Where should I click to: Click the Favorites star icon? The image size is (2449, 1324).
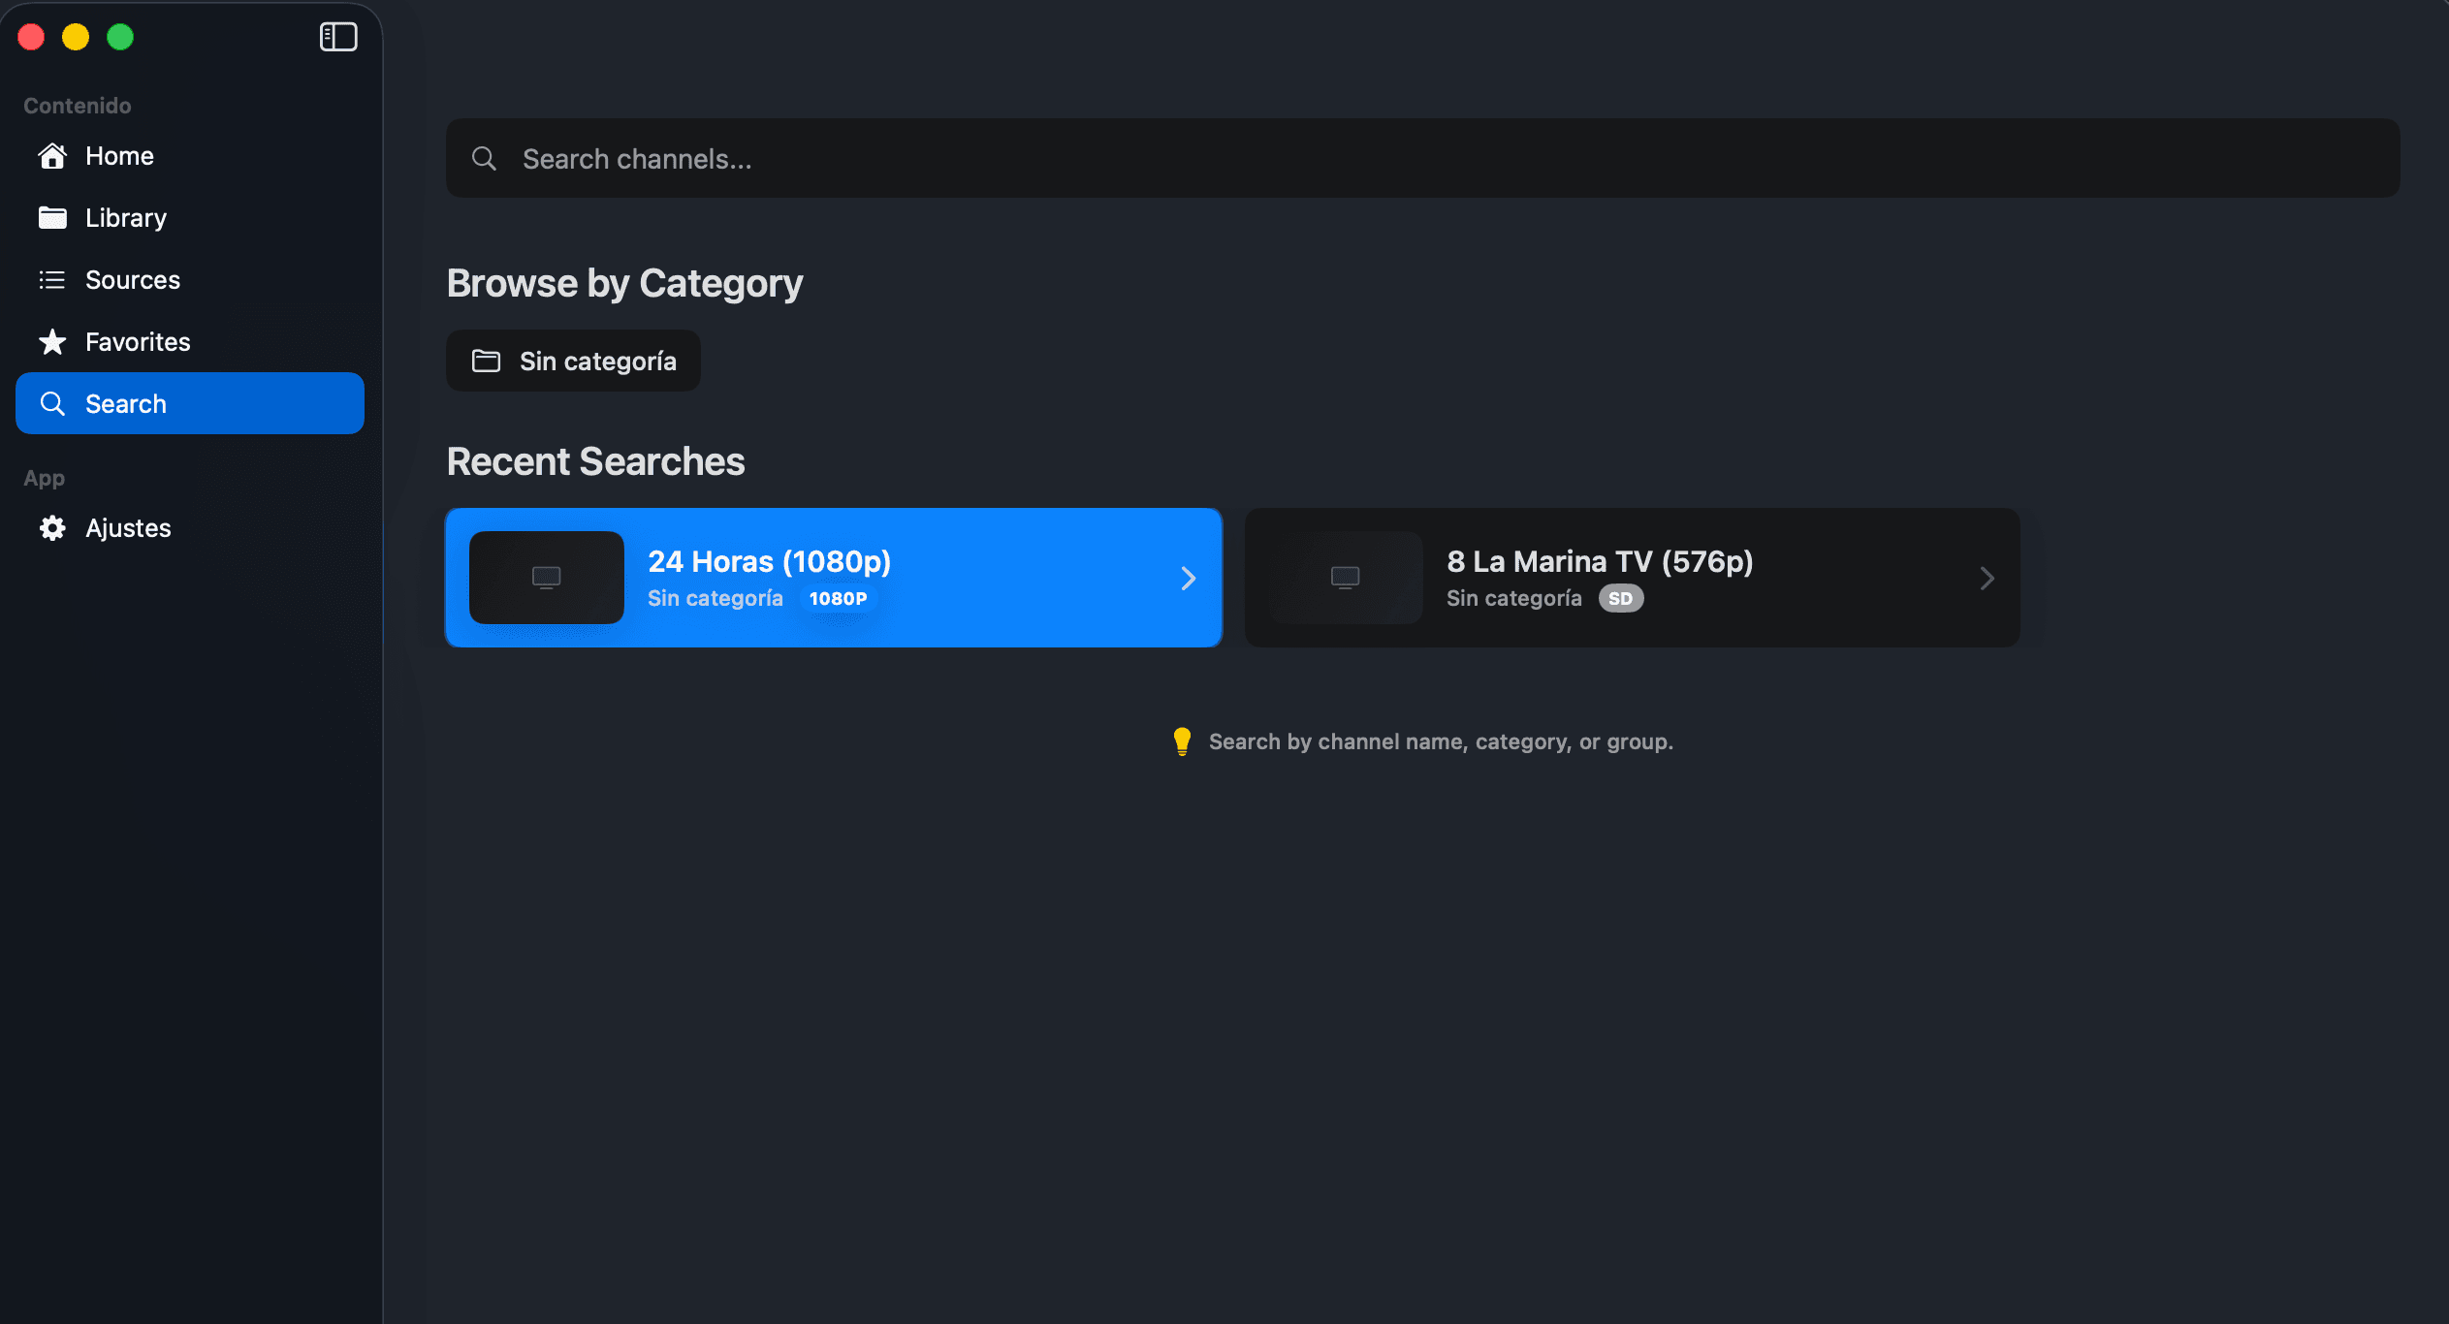(x=52, y=342)
